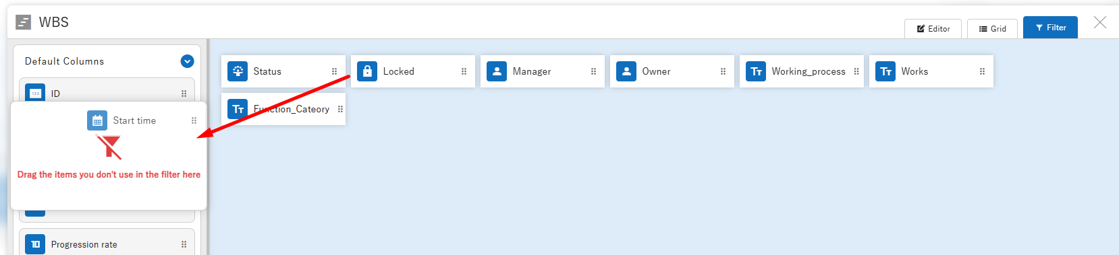
Task: Click the Owner person icon
Action: click(626, 71)
